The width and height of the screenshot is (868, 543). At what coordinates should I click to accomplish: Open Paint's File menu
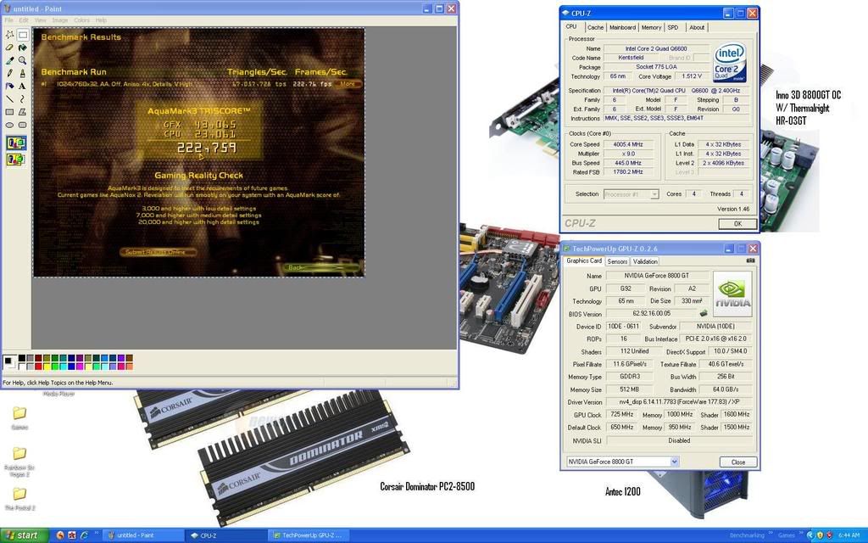pyautogui.click(x=8, y=20)
